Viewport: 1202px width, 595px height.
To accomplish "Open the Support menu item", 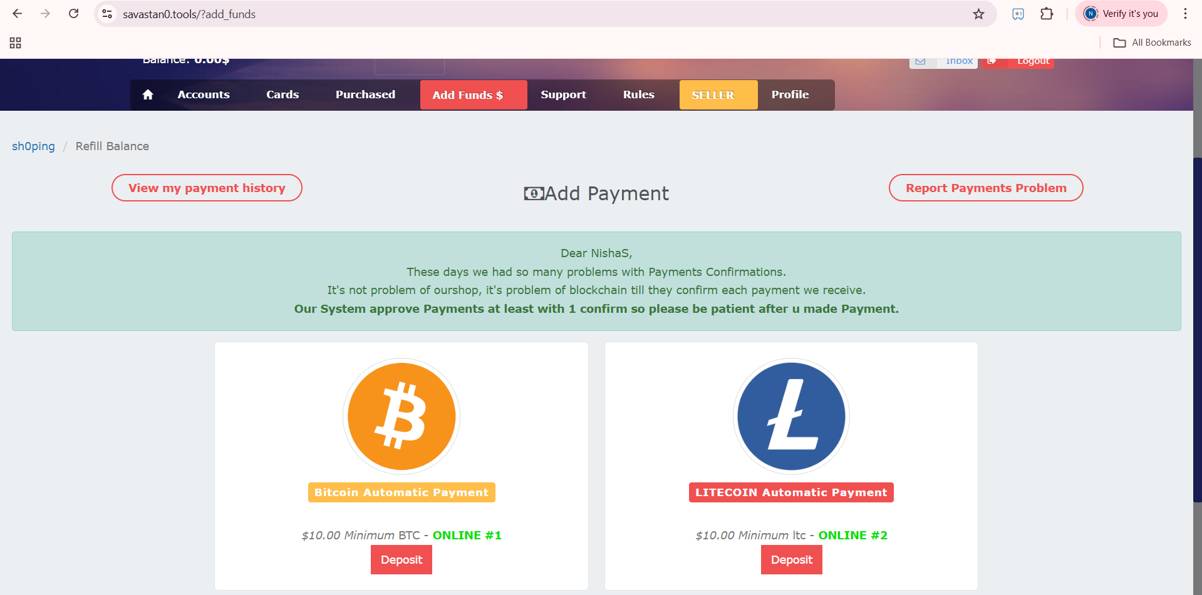I will coord(563,94).
